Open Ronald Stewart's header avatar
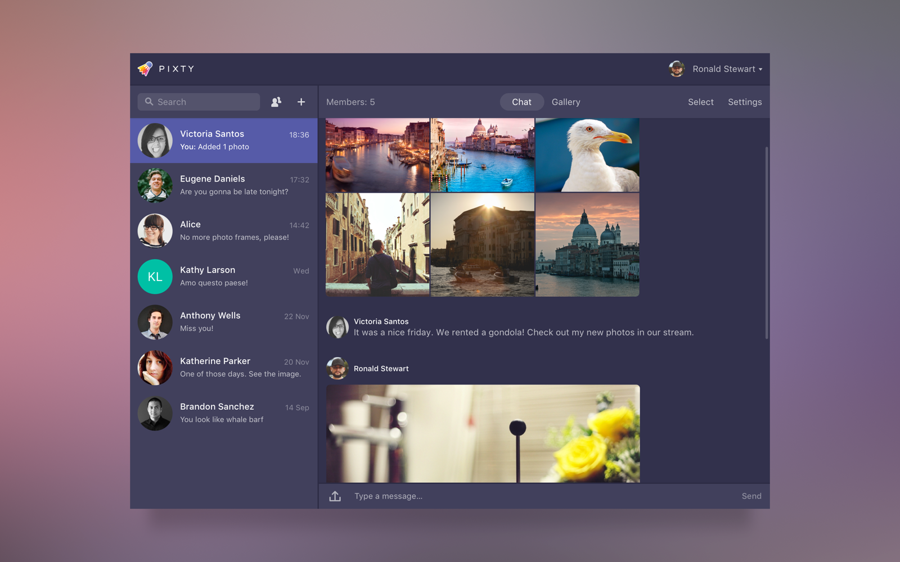The width and height of the screenshot is (900, 562). 677,69
